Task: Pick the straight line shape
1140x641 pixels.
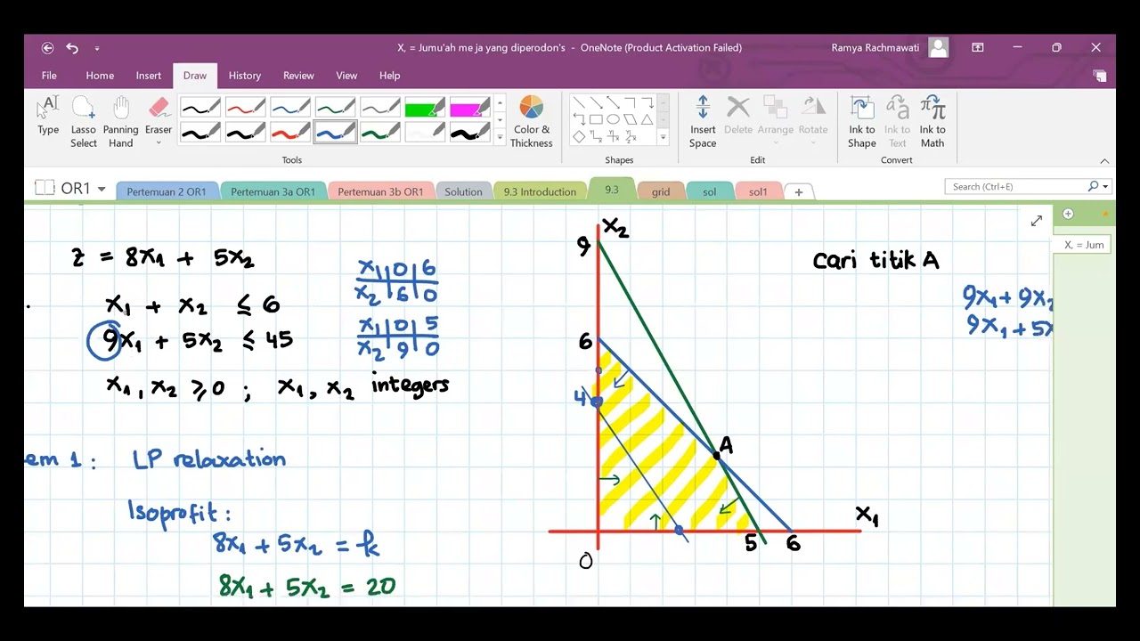Action: tap(579, 102)
